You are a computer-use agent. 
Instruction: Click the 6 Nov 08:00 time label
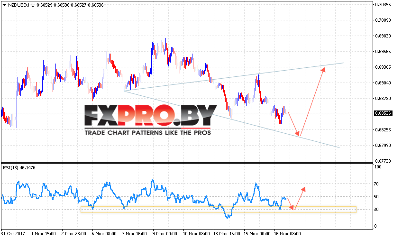pos(104,233)
